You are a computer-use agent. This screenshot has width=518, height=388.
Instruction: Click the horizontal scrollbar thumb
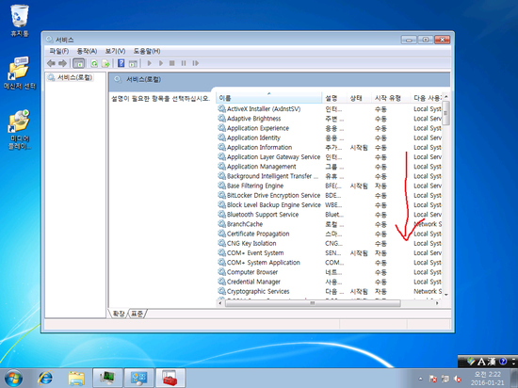click(313, 303)
